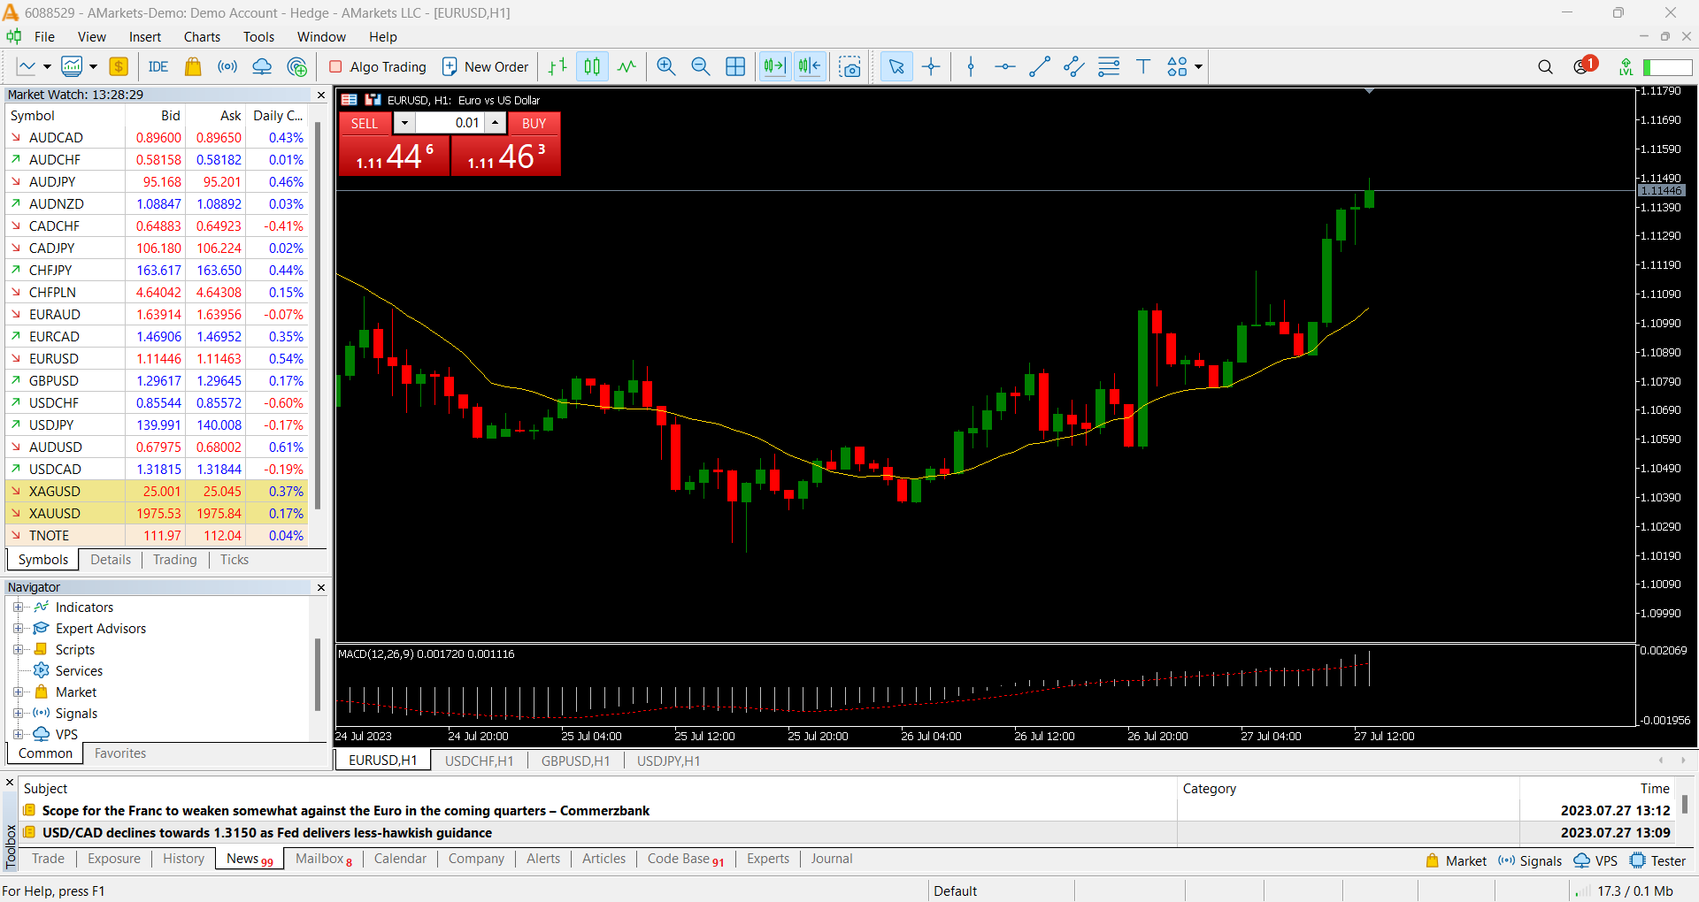Click the New Order button
The image size is (1699, 902).
click(x=485, y=66)
